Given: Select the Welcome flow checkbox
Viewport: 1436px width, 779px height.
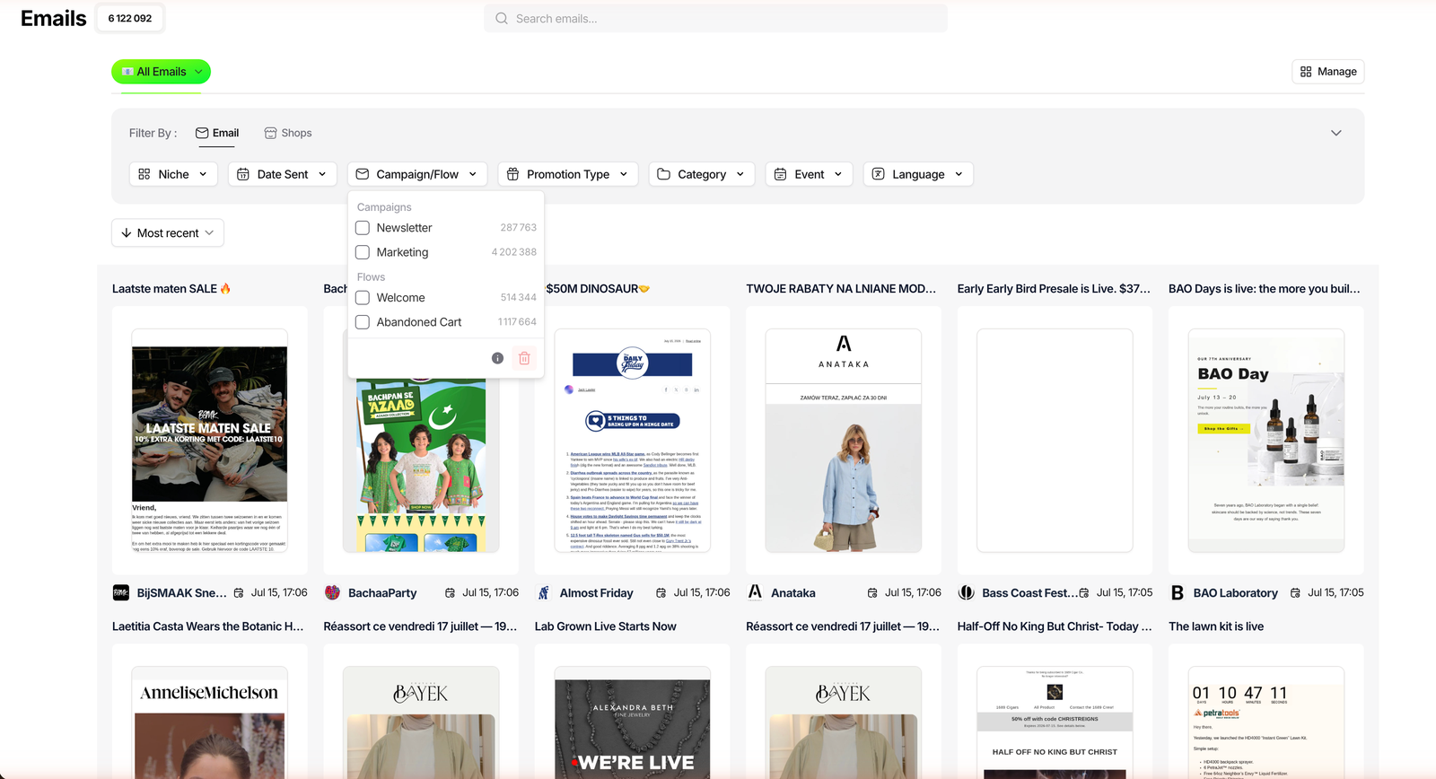Looking at the screenshot, I should coord(363,298).
